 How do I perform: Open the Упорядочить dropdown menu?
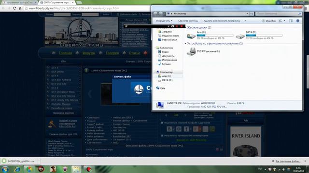click(x=164, y=21)
